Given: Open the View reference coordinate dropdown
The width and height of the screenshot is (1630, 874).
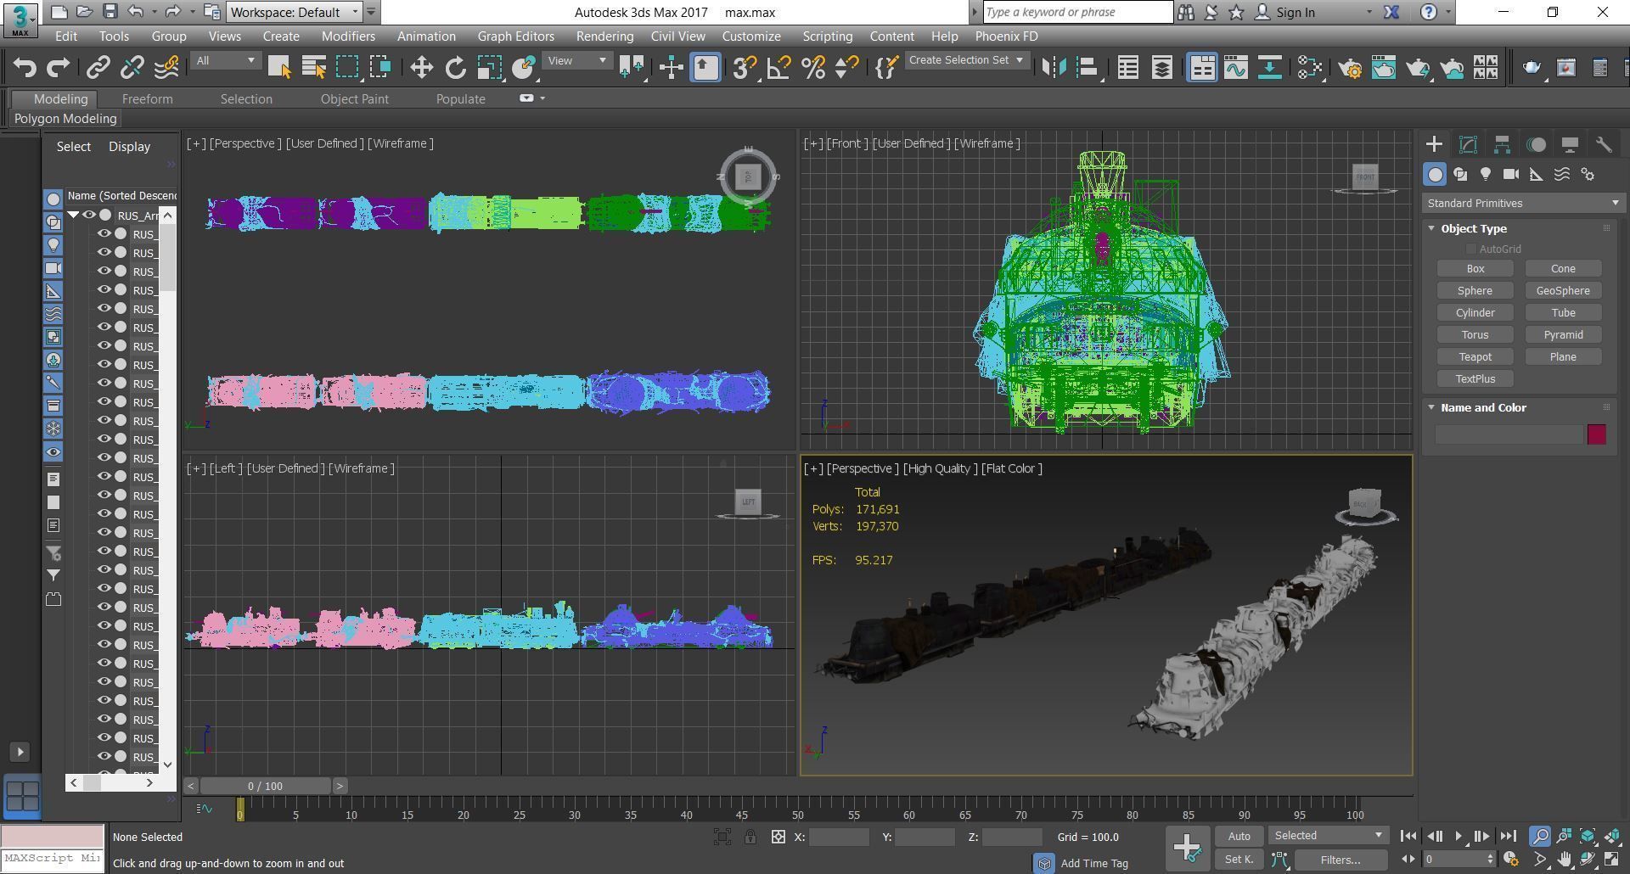Looking at the screenshot, I should pyautogui.click(x=576, y=60).
